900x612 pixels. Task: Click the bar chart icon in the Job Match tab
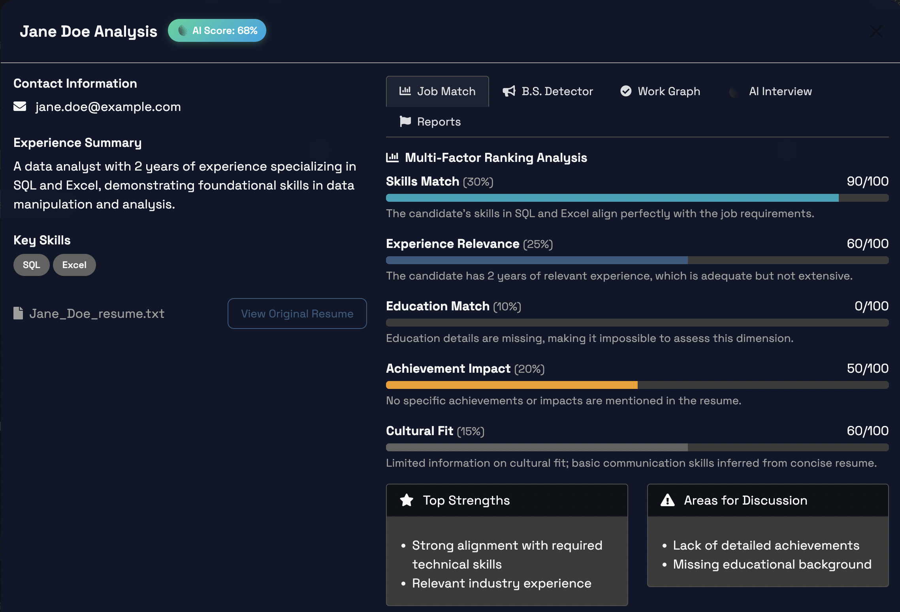click(405, 91)
